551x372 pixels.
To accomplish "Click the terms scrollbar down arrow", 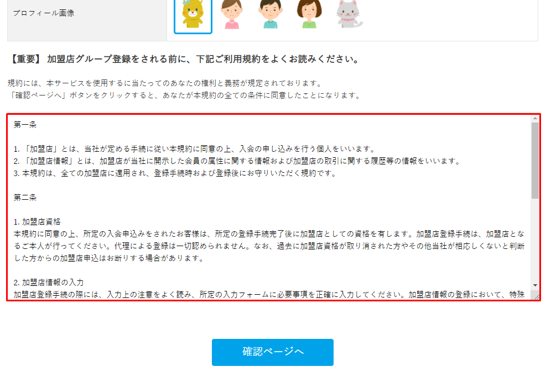I will point(535,285).
